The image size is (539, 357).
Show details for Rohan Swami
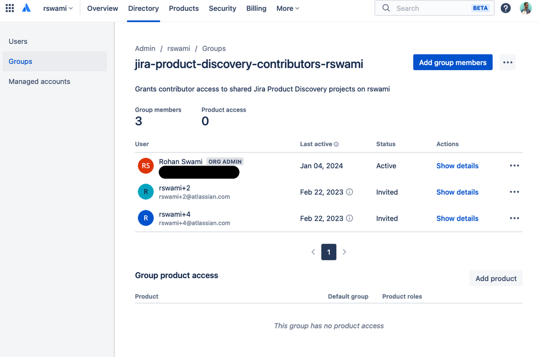[x=457, y=166]
